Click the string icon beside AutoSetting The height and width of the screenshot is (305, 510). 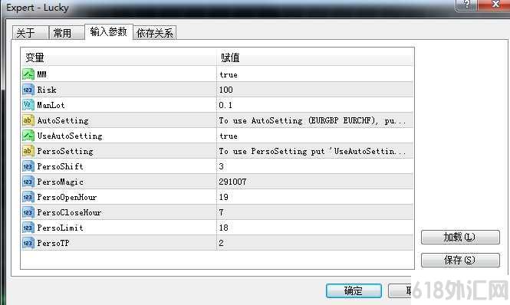coord(28,120)
